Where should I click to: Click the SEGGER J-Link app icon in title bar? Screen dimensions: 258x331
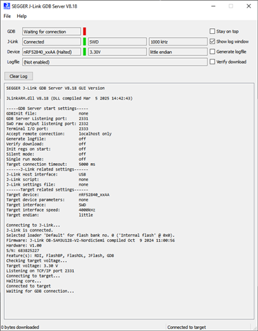coord(7,6)
